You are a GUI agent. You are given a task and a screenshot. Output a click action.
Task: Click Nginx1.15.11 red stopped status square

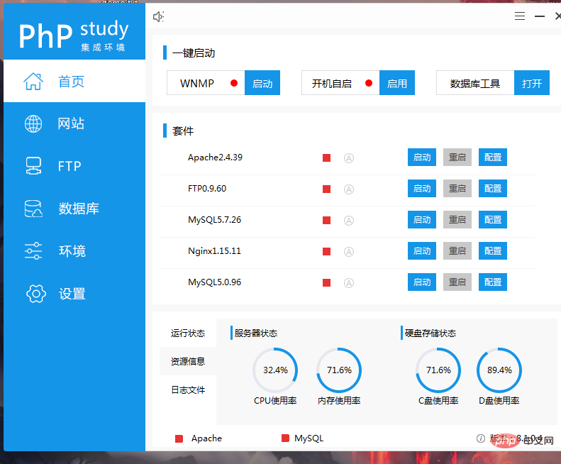pos(326,252)
